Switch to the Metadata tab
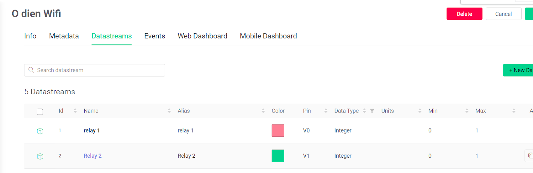The image size is (533, 173). click(64, 36)
